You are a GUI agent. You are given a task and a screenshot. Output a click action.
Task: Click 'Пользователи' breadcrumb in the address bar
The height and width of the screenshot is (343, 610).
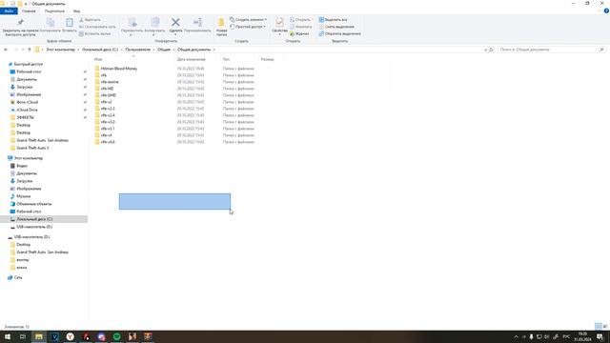[137, 50]
